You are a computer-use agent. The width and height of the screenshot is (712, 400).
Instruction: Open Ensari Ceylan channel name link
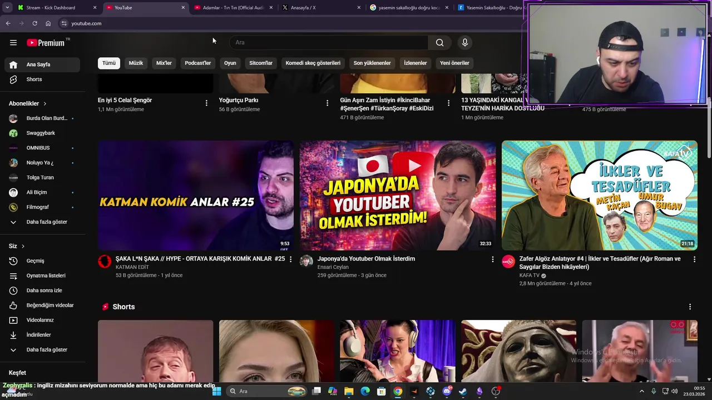tap(333, 267)
